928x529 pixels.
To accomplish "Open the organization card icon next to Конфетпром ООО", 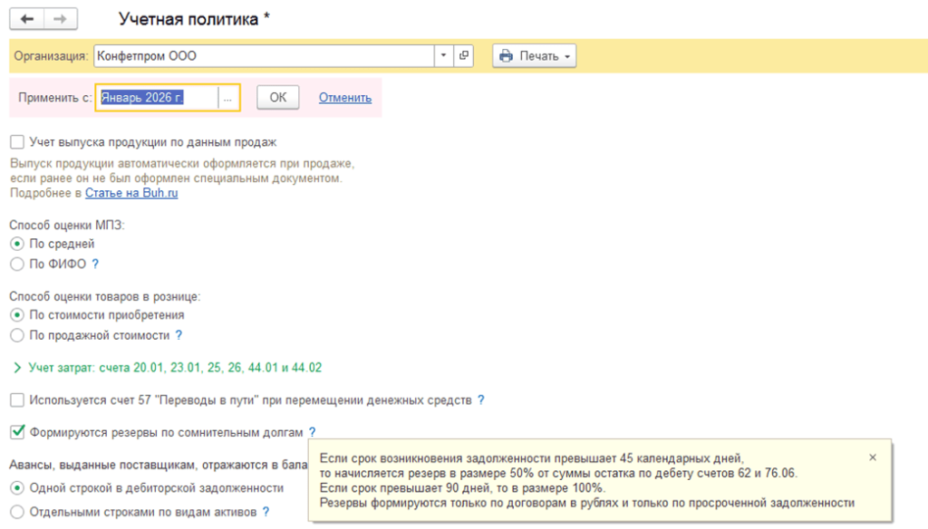I will (464, 55).
